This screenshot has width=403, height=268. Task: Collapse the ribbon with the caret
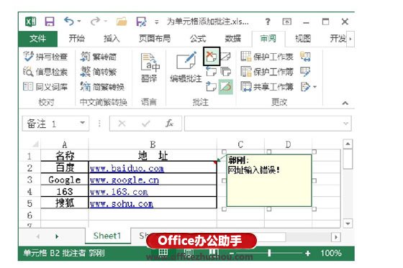pos(345,103)
